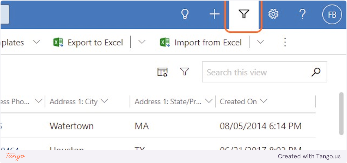Click the lightbulb assistant icon
347x163 pixels.
[185, 14]
